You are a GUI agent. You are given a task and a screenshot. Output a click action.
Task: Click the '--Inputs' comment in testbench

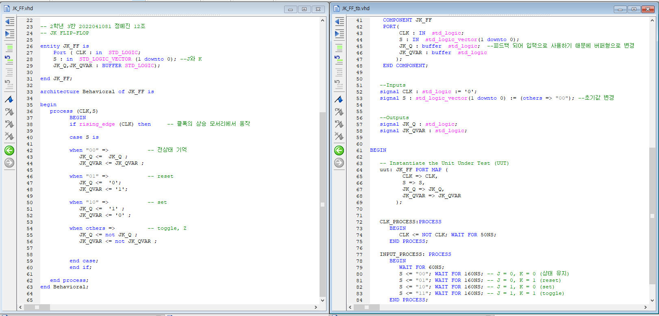coord(393,85)
